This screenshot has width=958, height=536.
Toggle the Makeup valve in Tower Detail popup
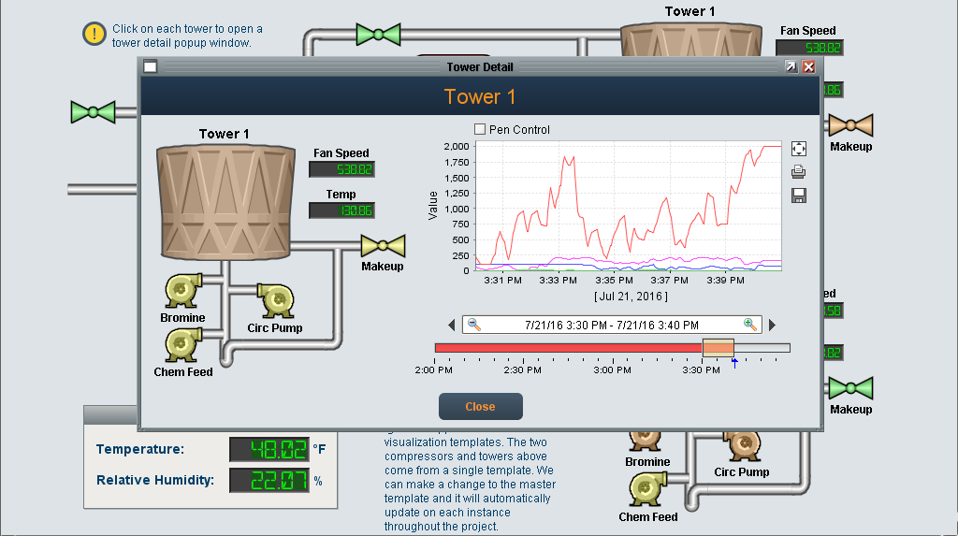(x=383, y=246)
